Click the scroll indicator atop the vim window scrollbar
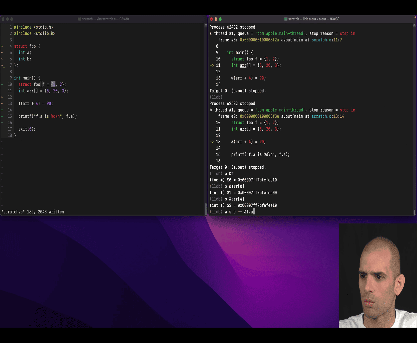This screenshot has height=343, width=417. point(206,26)
